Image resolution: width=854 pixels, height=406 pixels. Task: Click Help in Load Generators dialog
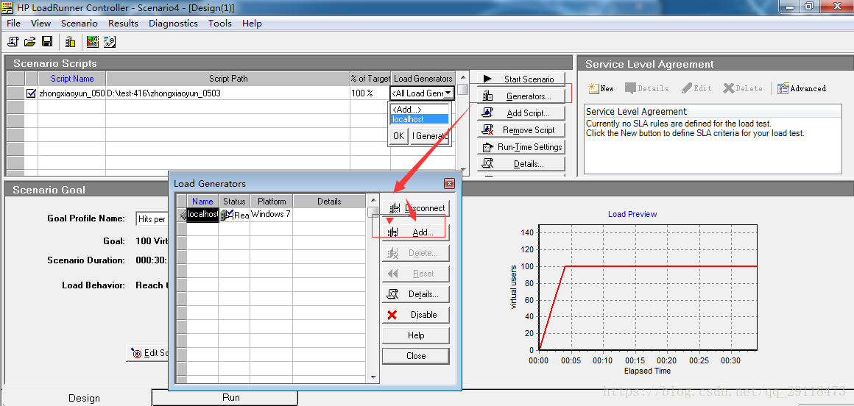pyautogui.click(x=416, y=335)
